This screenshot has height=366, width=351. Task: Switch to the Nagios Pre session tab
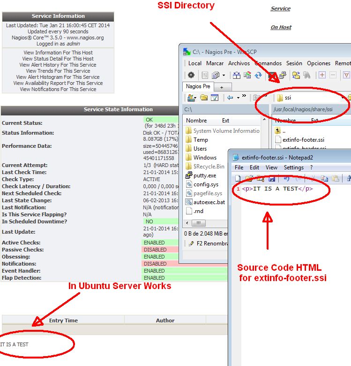pyautogui.click(x=198, y=87)
